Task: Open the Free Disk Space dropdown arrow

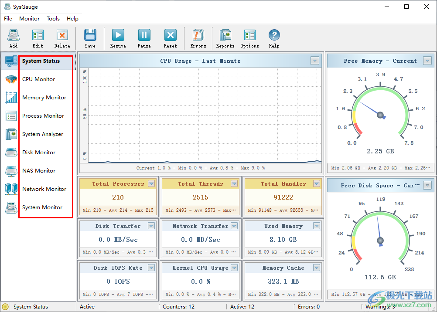Action: [x=427, y=185]
